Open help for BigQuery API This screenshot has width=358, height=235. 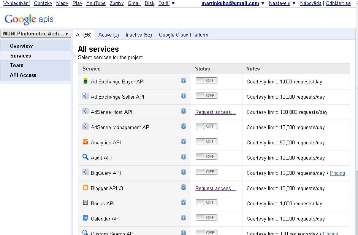pyautogui.click(x=184, y=172)
